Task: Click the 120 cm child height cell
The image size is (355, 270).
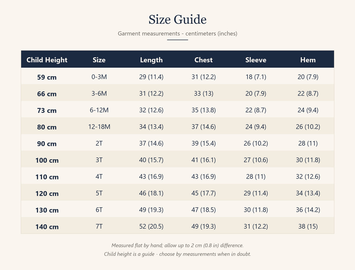Action: 47,193
